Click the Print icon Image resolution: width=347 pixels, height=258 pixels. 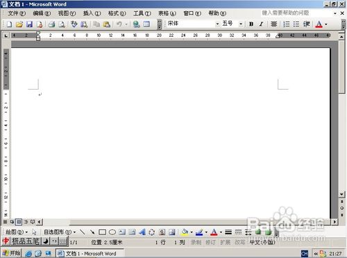pos(51,24)
